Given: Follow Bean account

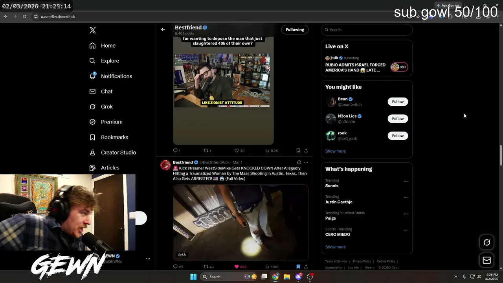Looking at the screenshot, I should 398,102.
